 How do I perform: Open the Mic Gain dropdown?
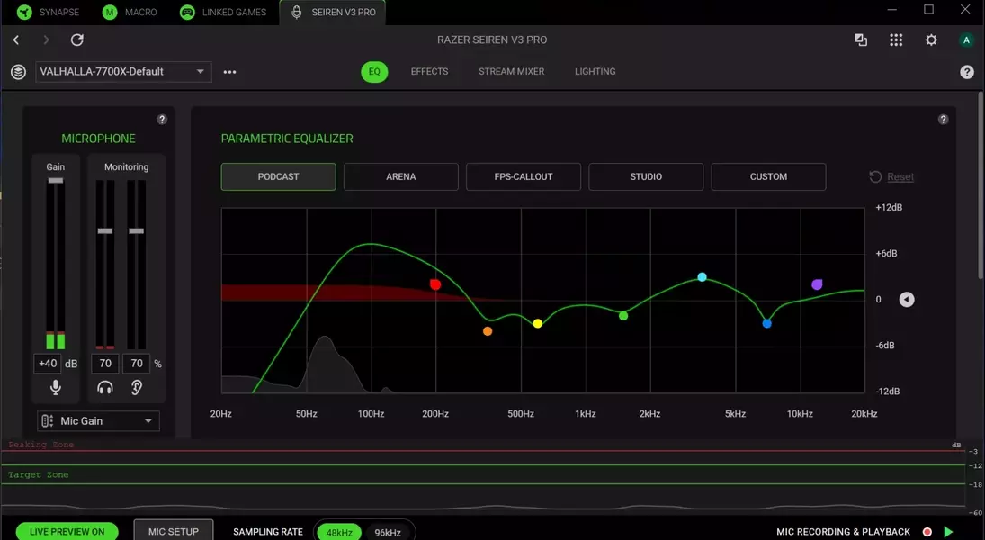pyautogui.click(x=98, y=421)
